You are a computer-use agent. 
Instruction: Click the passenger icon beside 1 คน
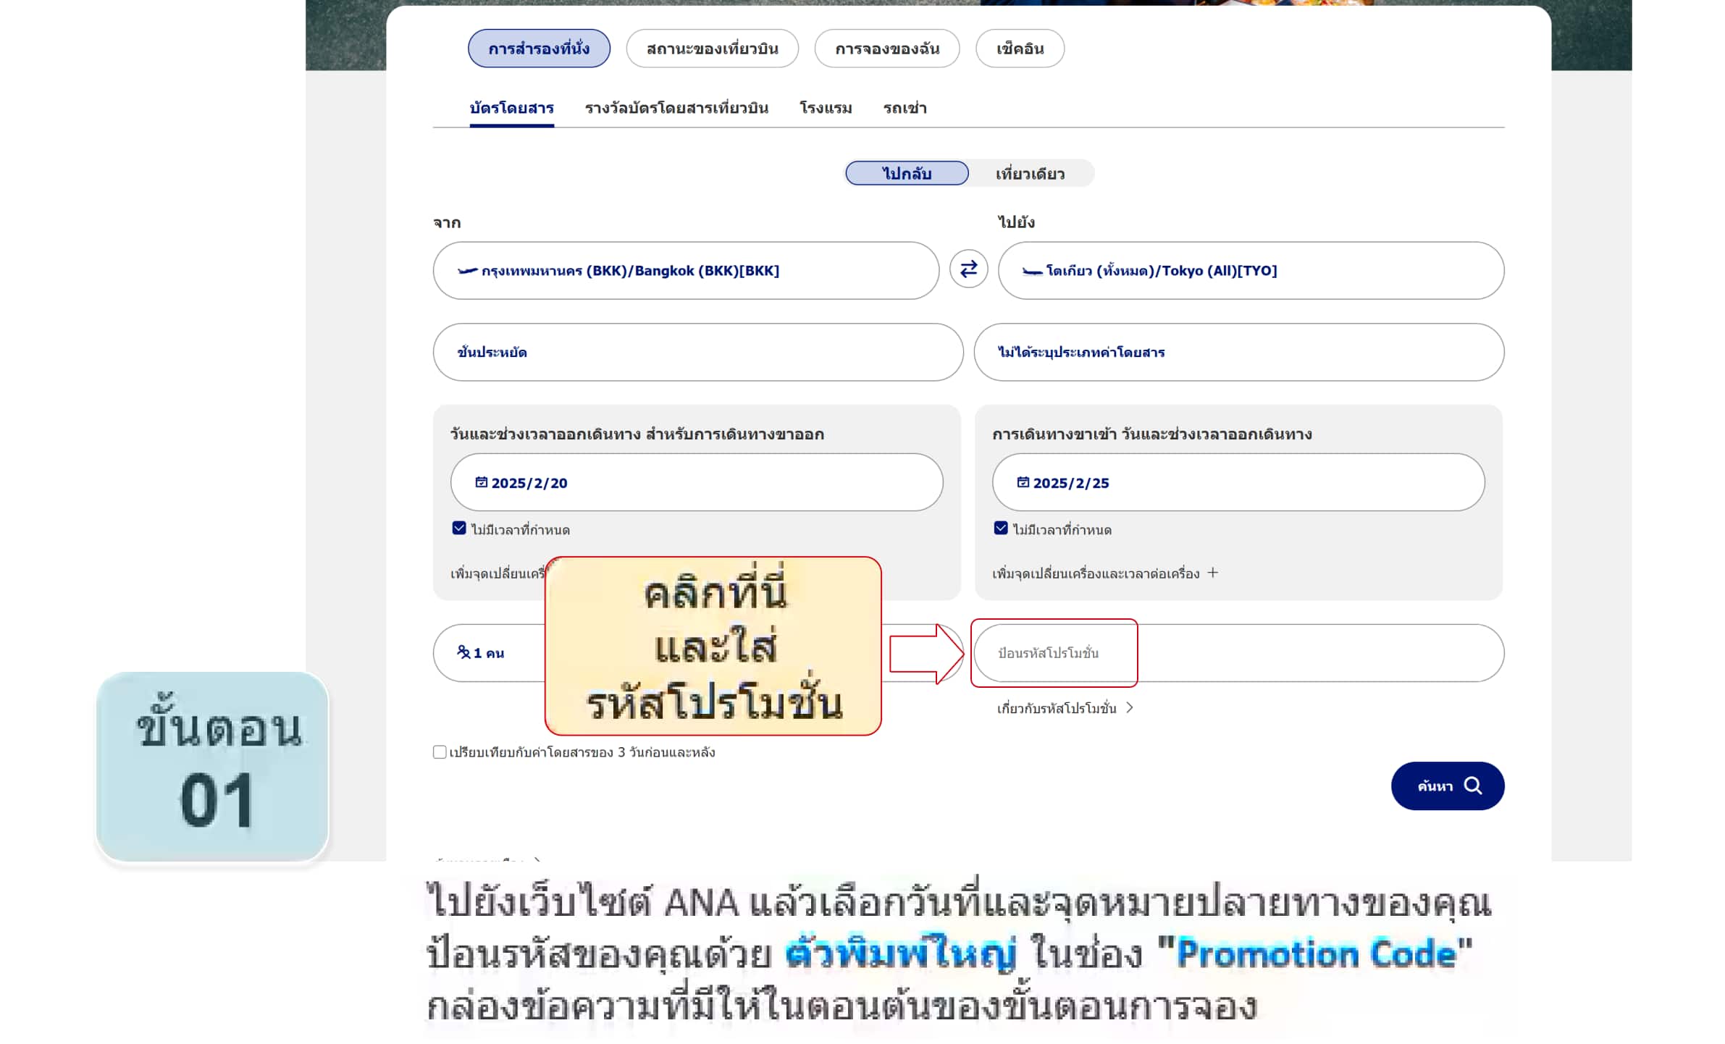tap(463, 652)
